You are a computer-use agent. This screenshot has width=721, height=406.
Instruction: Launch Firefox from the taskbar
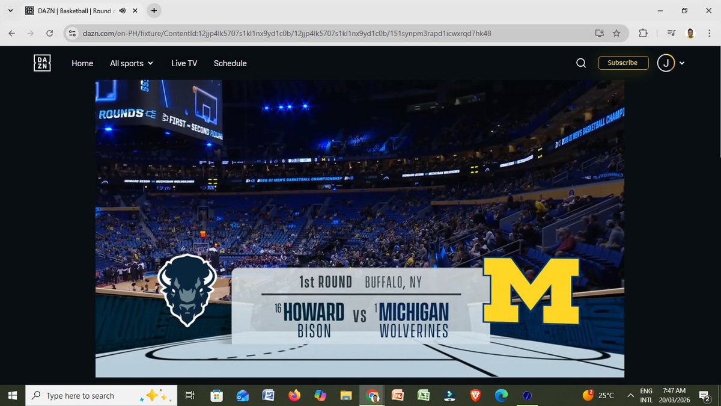coord(294,395)
